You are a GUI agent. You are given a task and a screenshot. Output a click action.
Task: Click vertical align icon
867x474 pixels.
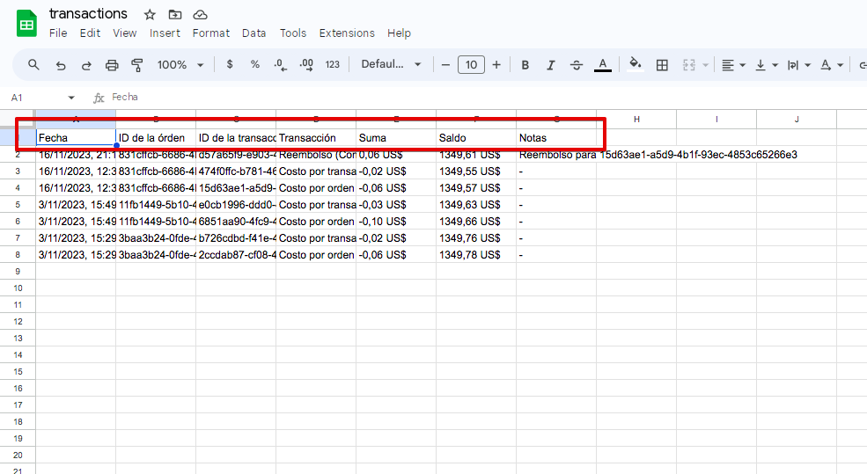[x=760, y=65]
